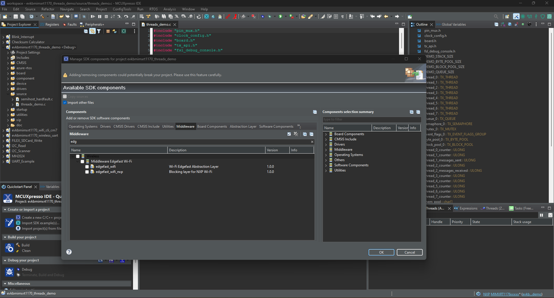Open the Abstraction Layer tab
Image resolution: width=554 pixels, height=298 pixels.
pyautogui.click(x=243, y=126)
